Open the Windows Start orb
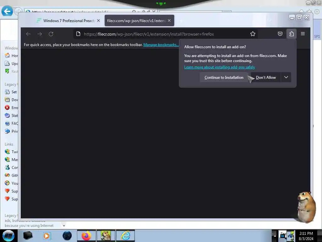322x242 pixels. point(8,236)
